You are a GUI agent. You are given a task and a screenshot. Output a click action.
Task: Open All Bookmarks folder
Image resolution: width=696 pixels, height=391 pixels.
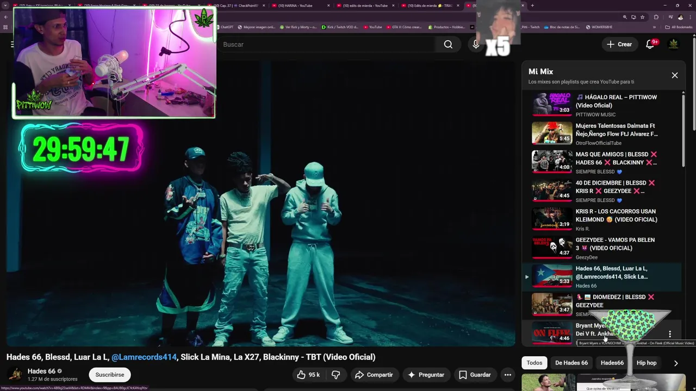[x=679, y=27]
